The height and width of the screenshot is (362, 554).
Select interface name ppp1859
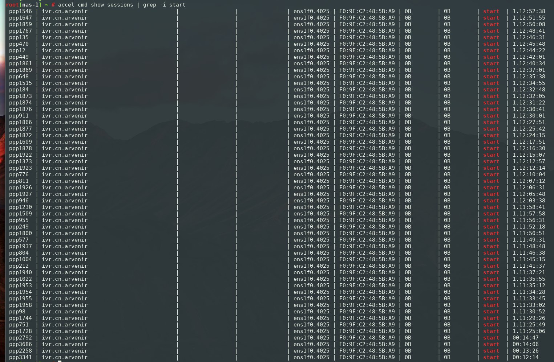coord(21,24)
